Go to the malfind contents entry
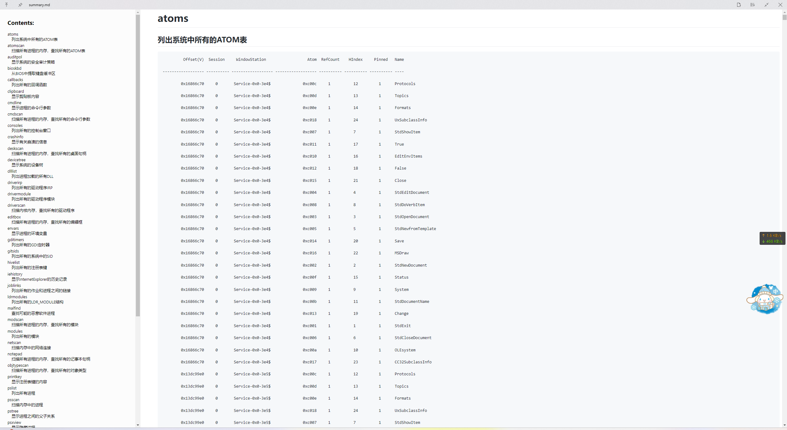The height and width of the screenshot is (430, 787). [14, 308]
